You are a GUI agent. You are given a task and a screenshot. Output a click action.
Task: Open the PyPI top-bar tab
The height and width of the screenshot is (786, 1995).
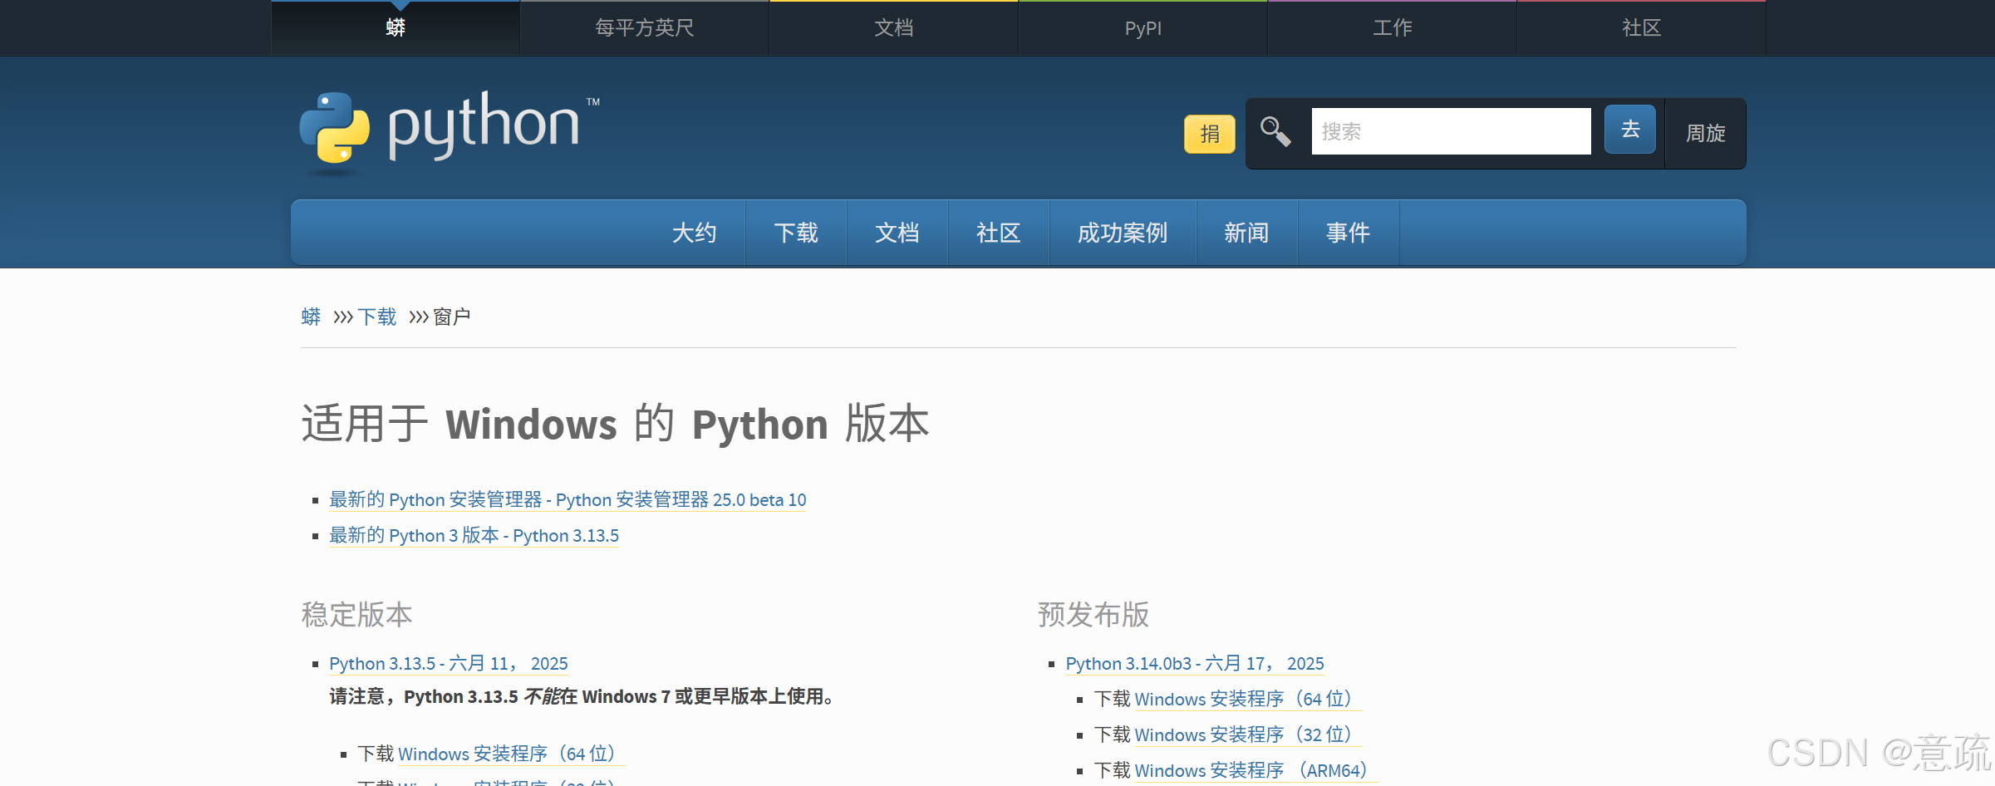pos(1143,28)
